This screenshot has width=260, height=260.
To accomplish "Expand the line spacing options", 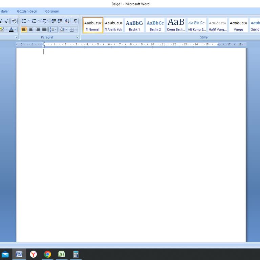I will pos(56,29).
